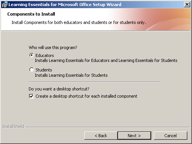The image size is (192, 144).
Task: Click the installer icon in the title bar
Action: [5, 5]
